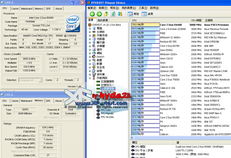Open Memory tab in top CPU-Z window
The width and height of the screenshot is (231, 158).
point(39,9)
